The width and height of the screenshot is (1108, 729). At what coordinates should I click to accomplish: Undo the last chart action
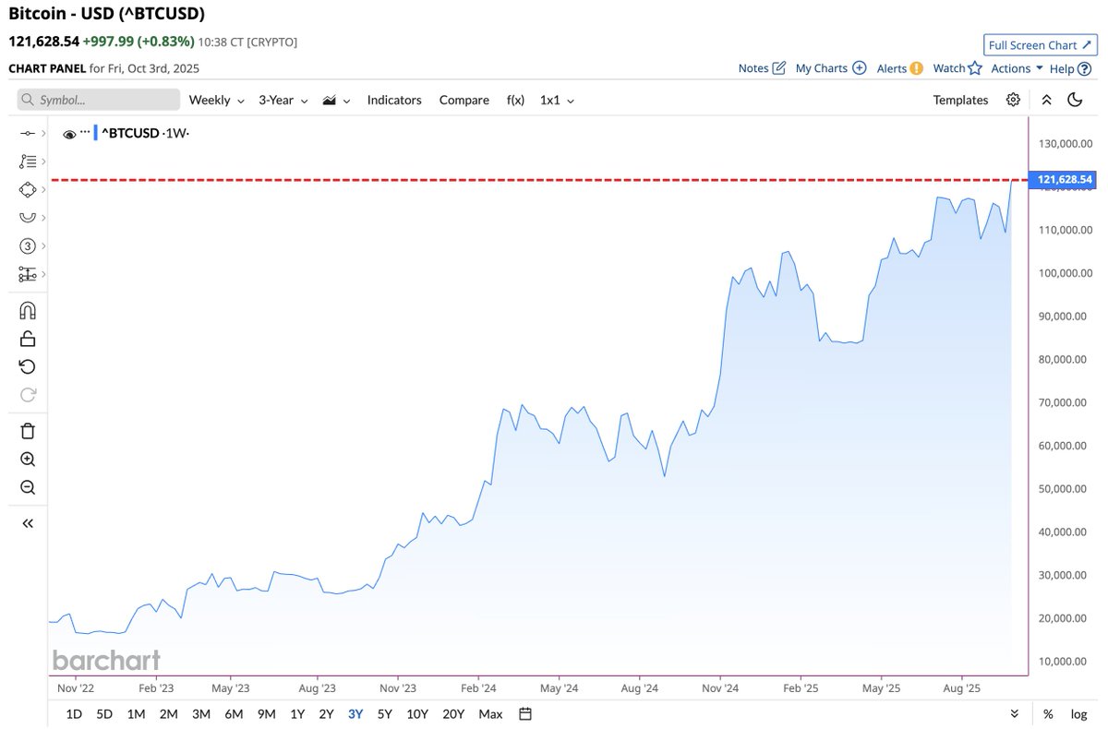point(28,367)
